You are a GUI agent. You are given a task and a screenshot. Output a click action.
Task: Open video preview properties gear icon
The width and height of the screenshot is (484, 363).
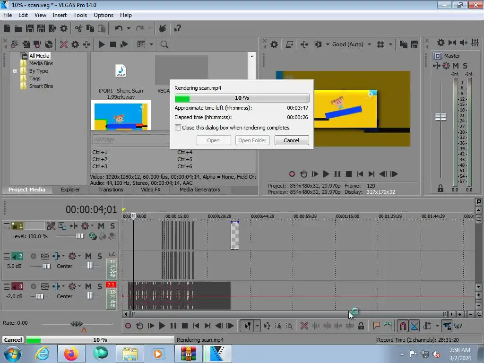[x=274, y=44]
